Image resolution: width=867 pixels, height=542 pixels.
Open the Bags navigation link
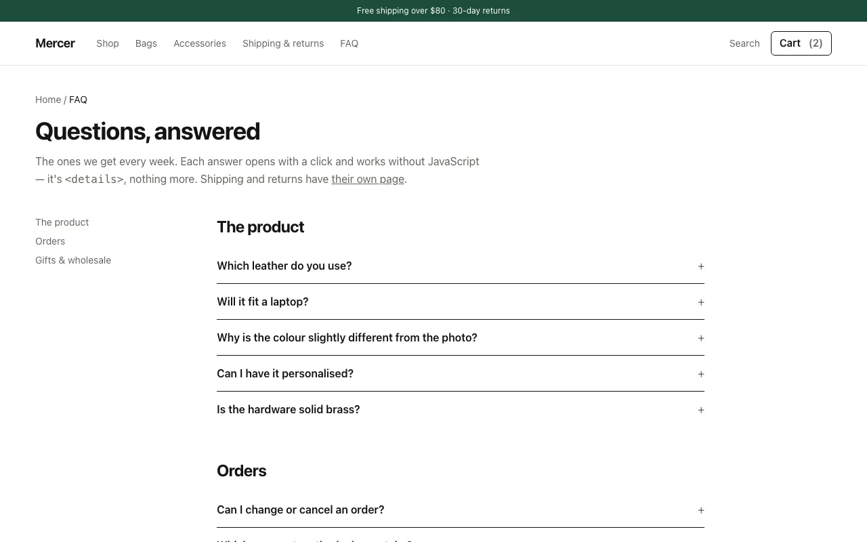[146, 43]
